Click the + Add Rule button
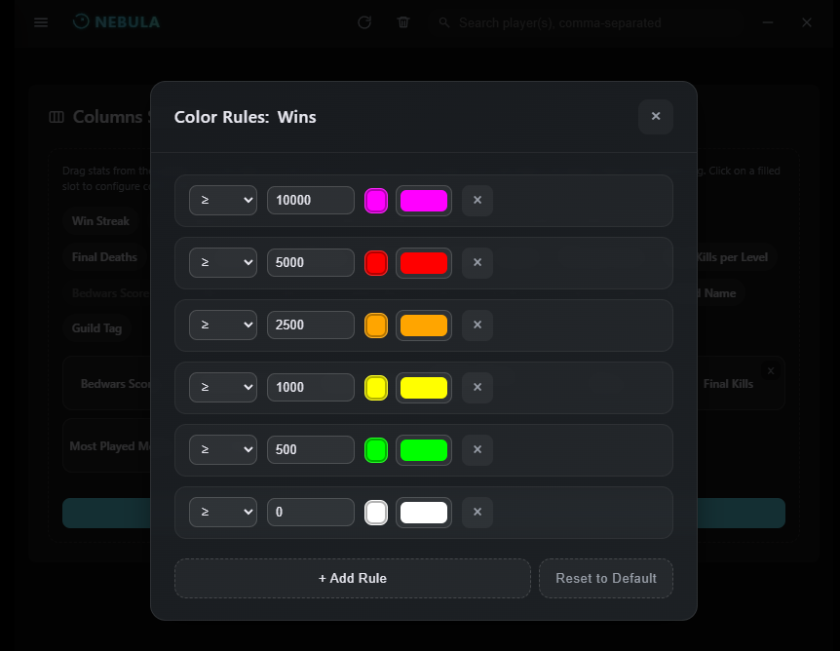The image size is (840, 651). [352, 578]
